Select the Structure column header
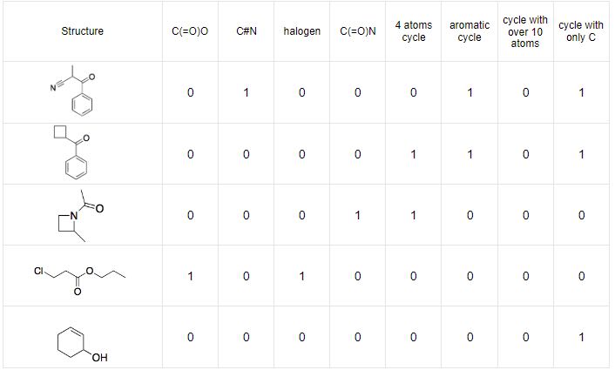Viewport: 615px width, 370px height. click(83, 31)
